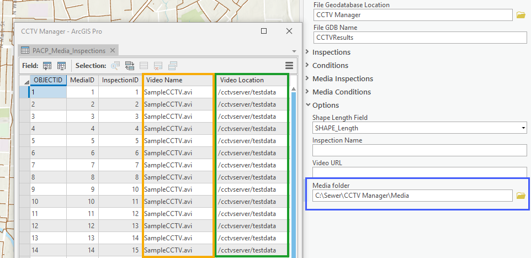Click InspectionID cell showing 10

point(120,189)
